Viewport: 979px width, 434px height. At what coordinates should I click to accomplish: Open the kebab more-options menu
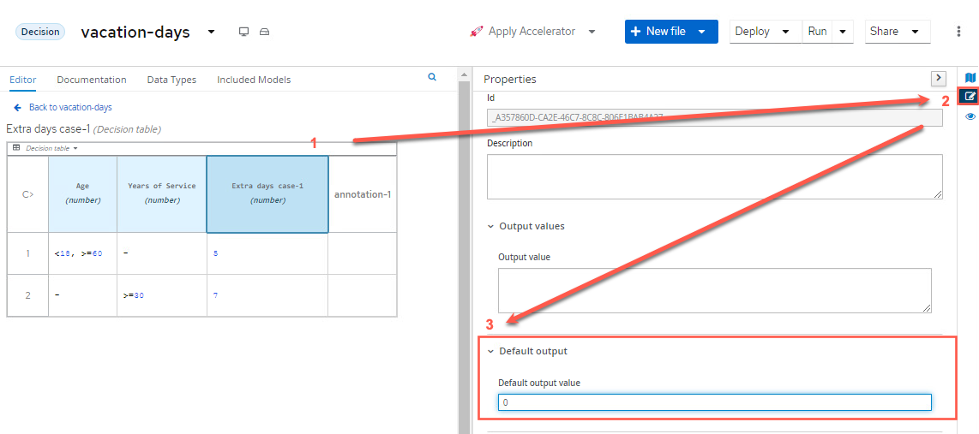(959, 31)
